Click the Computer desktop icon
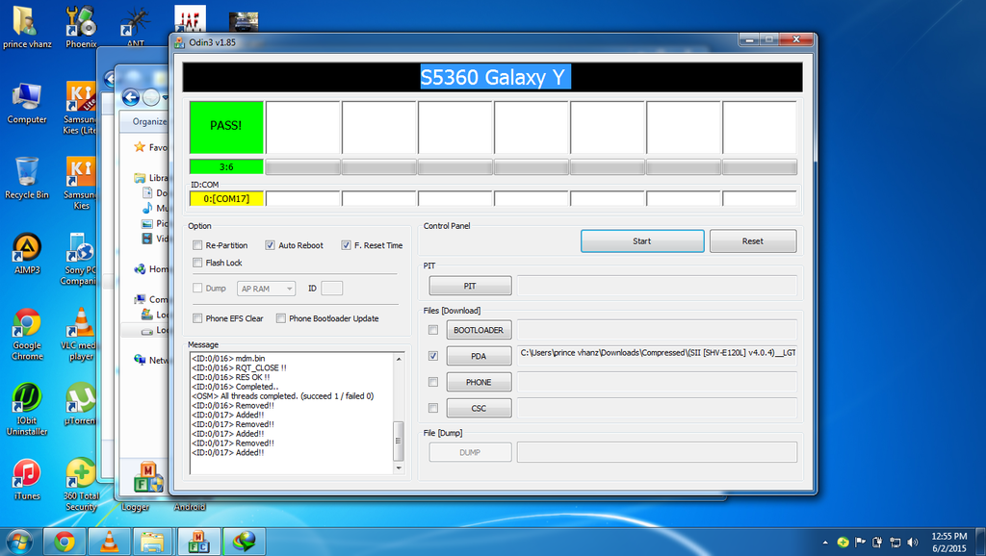Image resolution: width=986 pixels, height=556 pixels. click(27, 97)
